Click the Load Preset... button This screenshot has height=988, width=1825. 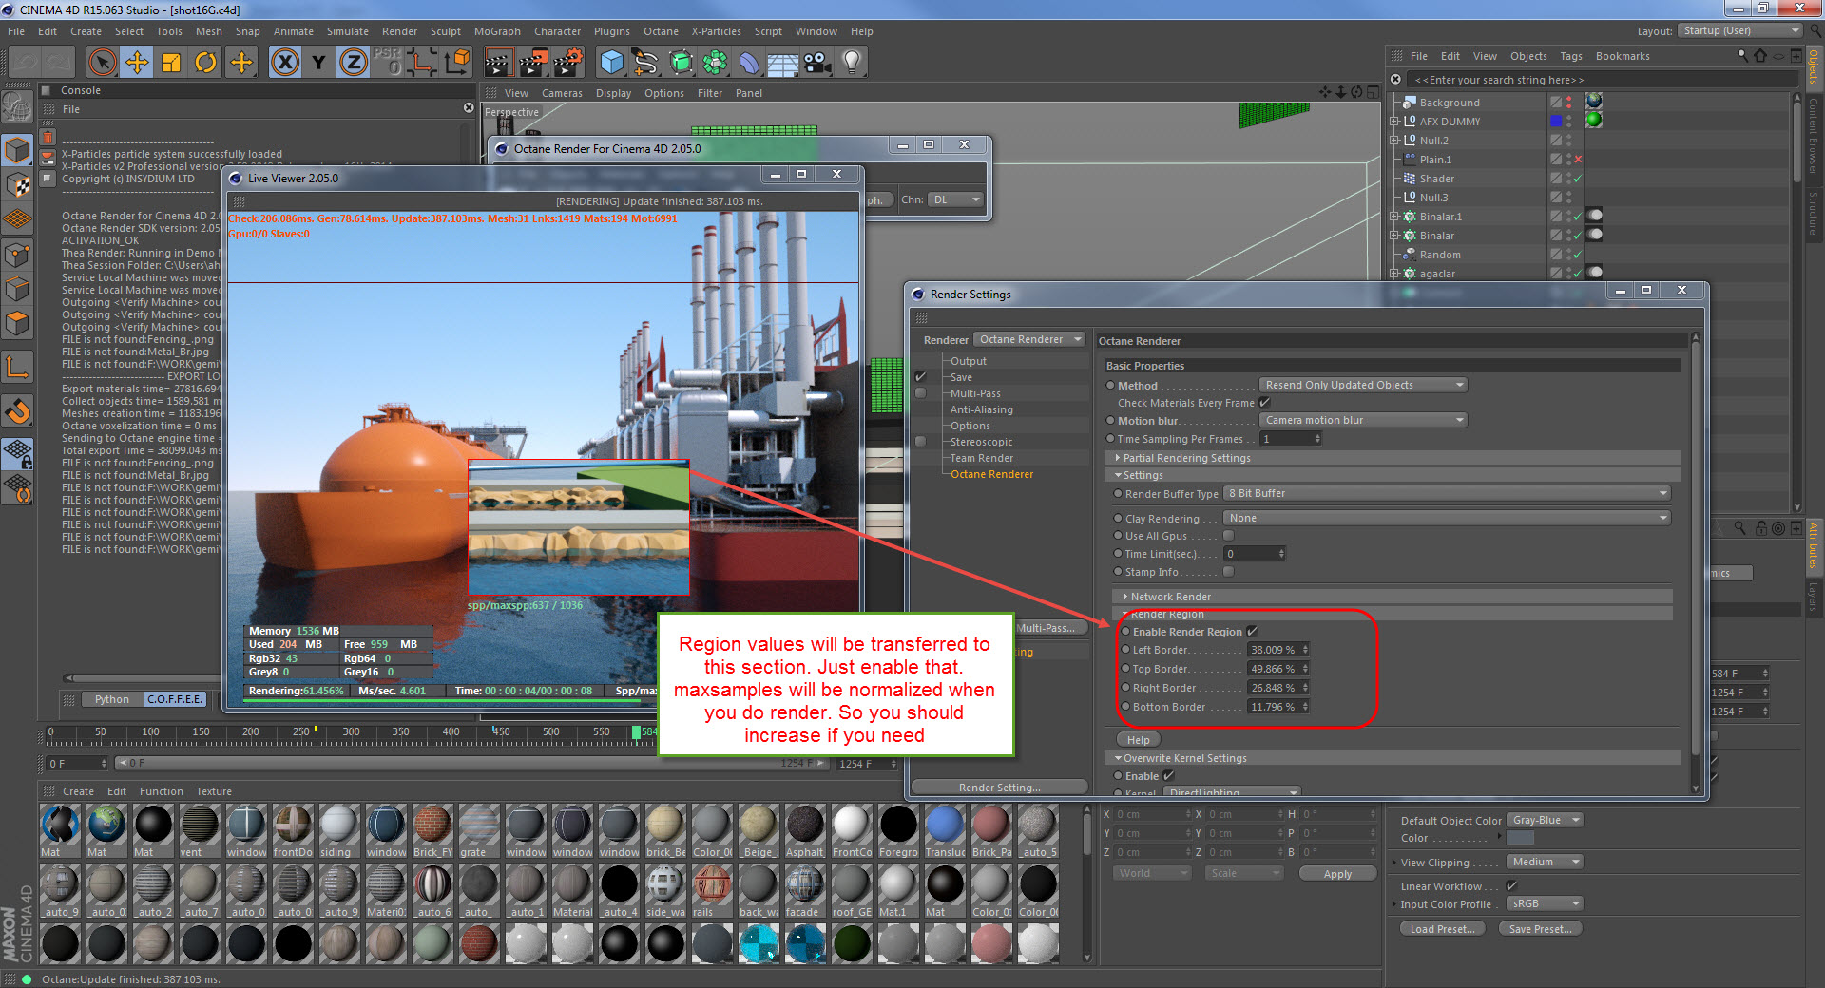tap(1442, 929)
